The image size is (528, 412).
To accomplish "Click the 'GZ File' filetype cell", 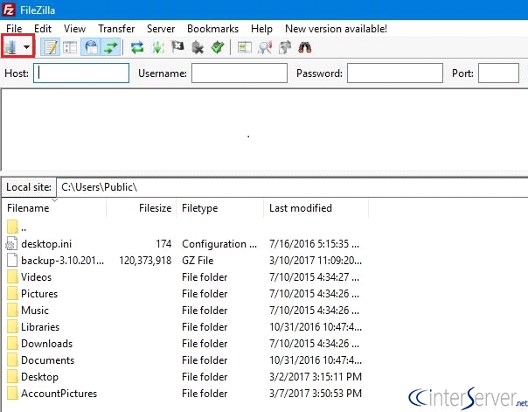I will click(x=198, y=261).
